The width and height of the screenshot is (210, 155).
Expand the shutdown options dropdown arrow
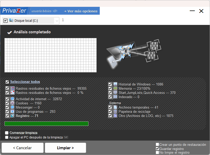click(66, 137)
